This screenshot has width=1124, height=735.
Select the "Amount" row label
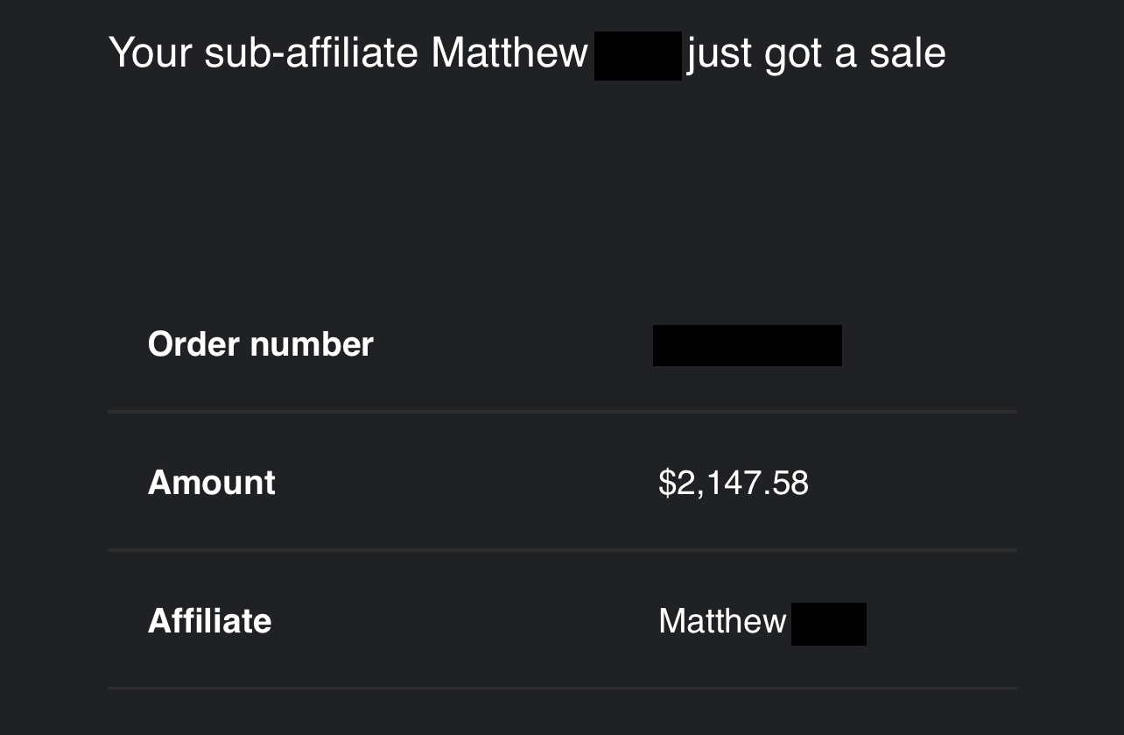(212, 483)
